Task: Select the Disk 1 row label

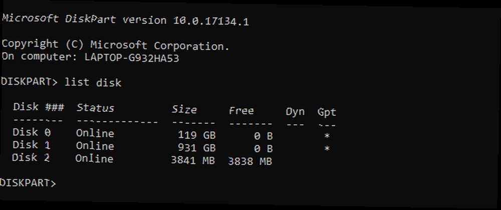Action: [x=31, y=145]
